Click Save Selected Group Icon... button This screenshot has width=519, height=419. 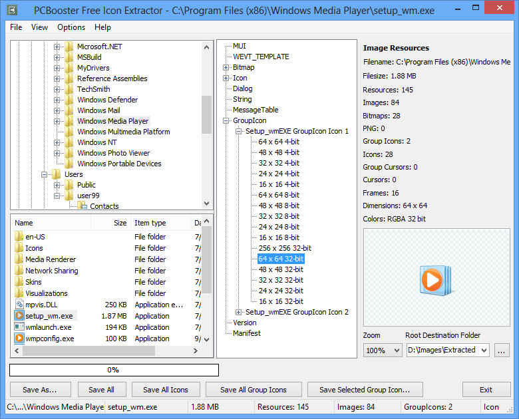tap(365, 390)
